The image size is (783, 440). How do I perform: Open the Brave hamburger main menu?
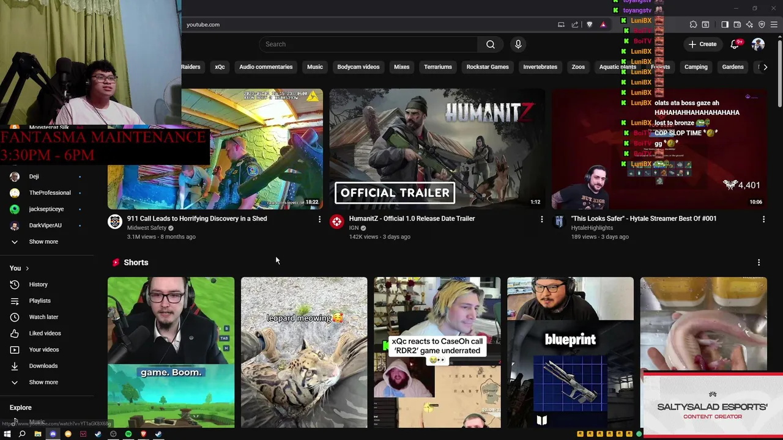coord(774,24)
